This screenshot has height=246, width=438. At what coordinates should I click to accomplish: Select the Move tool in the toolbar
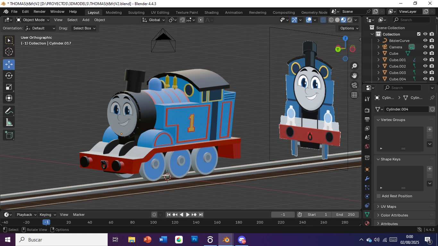coord(9,64)
